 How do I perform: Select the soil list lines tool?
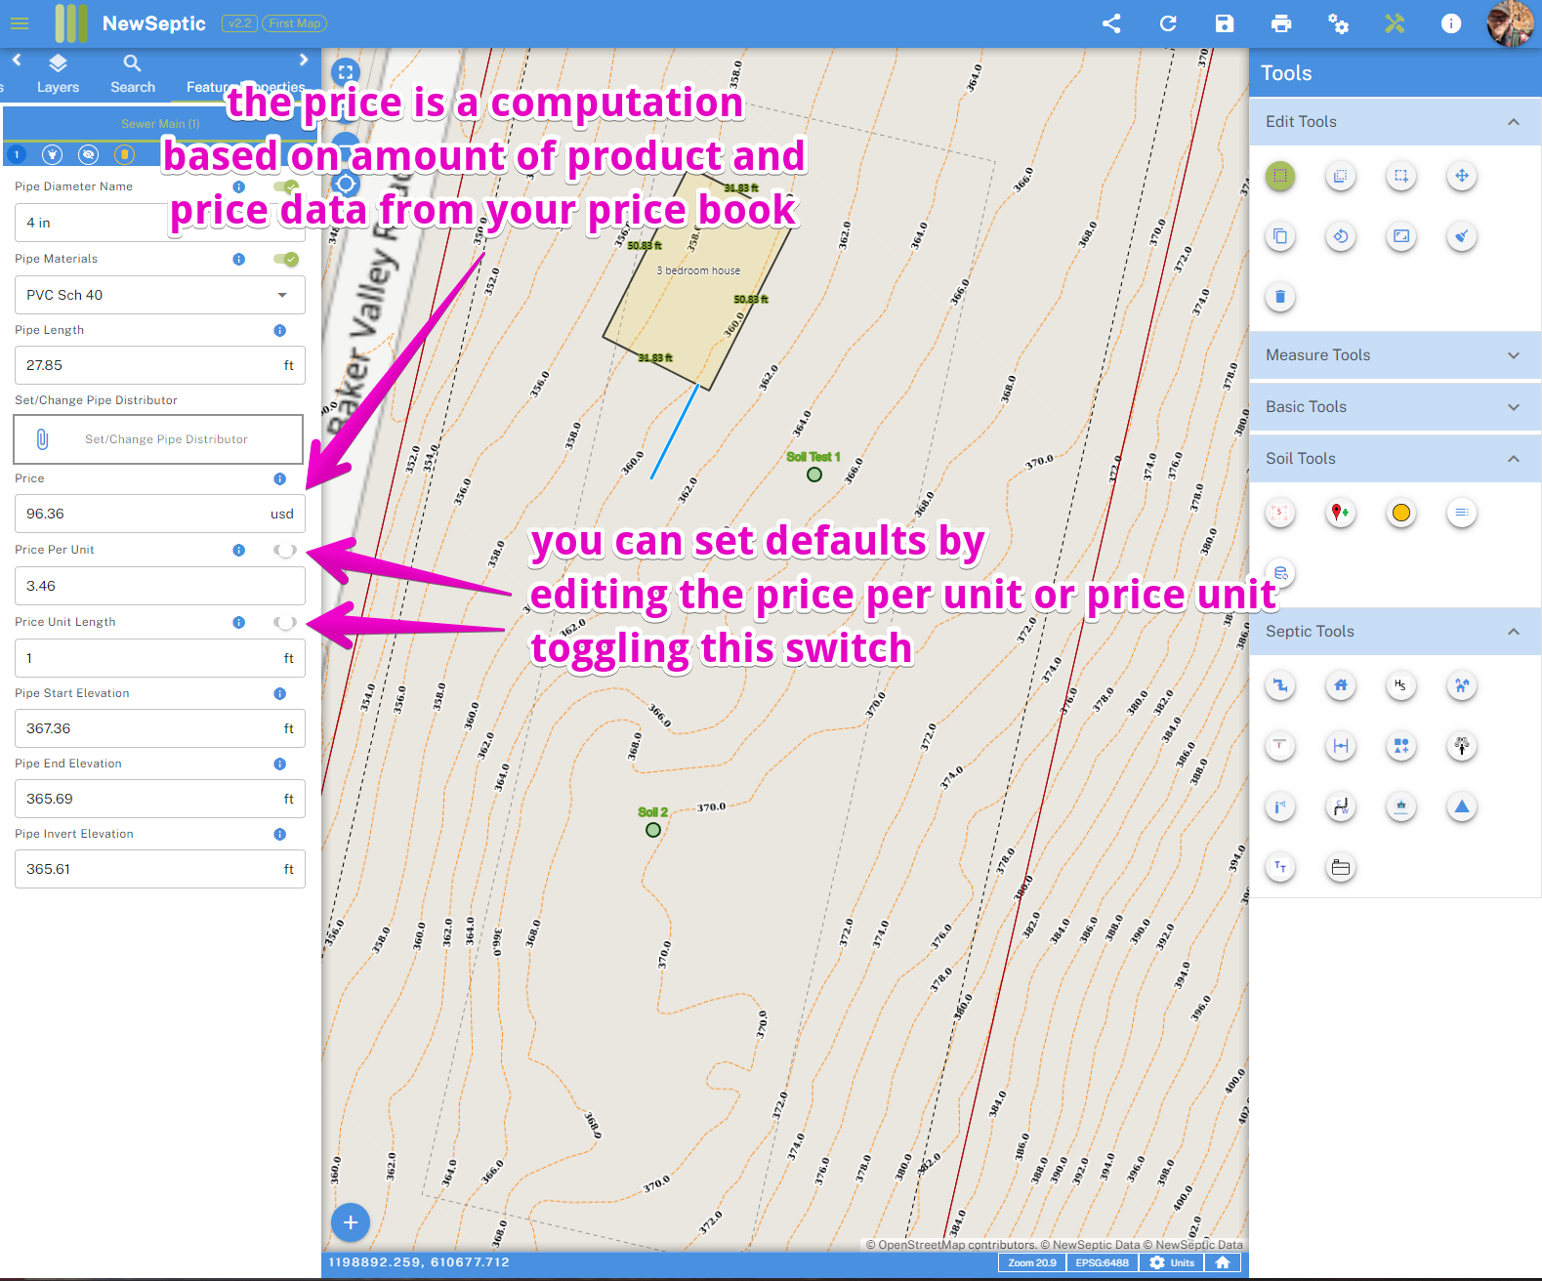coord(1461,513)
